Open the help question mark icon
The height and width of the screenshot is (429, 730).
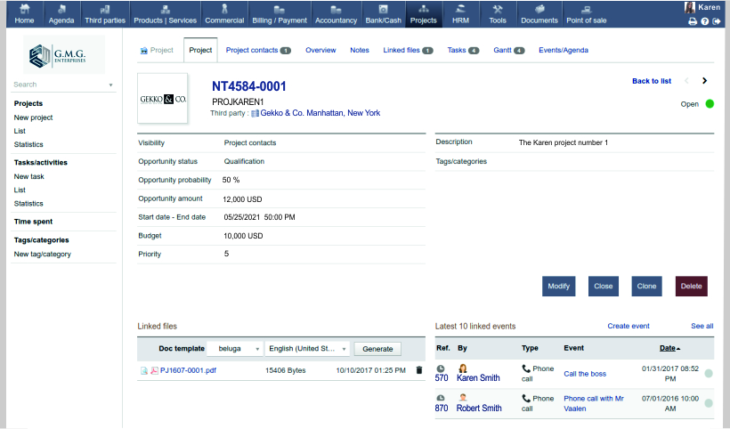tap(704, 20)
